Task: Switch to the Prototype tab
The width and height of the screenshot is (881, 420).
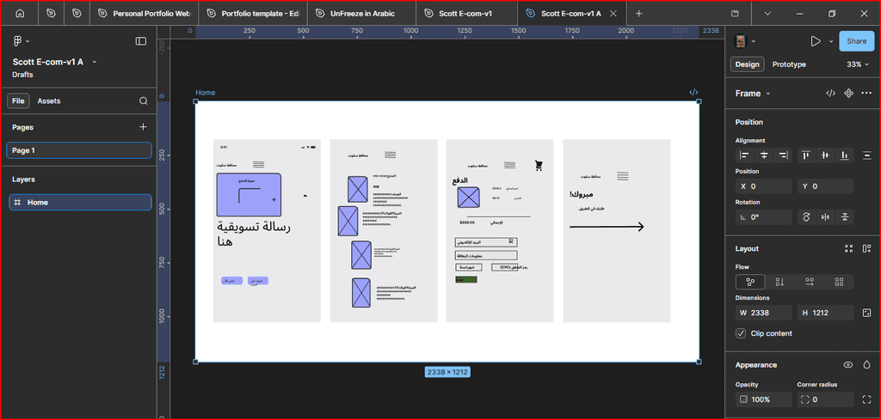Action: pyautogui.click(x=789, y=64)
